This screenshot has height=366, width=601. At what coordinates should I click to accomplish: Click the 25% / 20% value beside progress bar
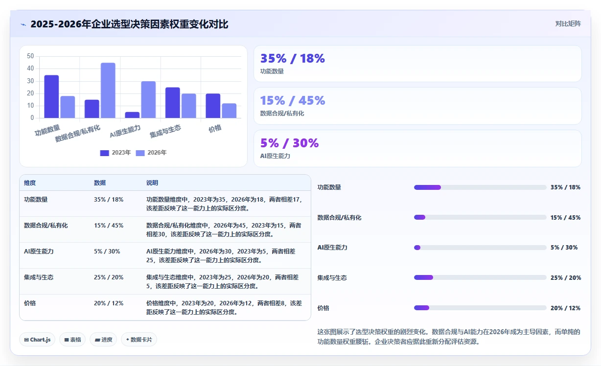pyautogui.click(x=566, y=277)
